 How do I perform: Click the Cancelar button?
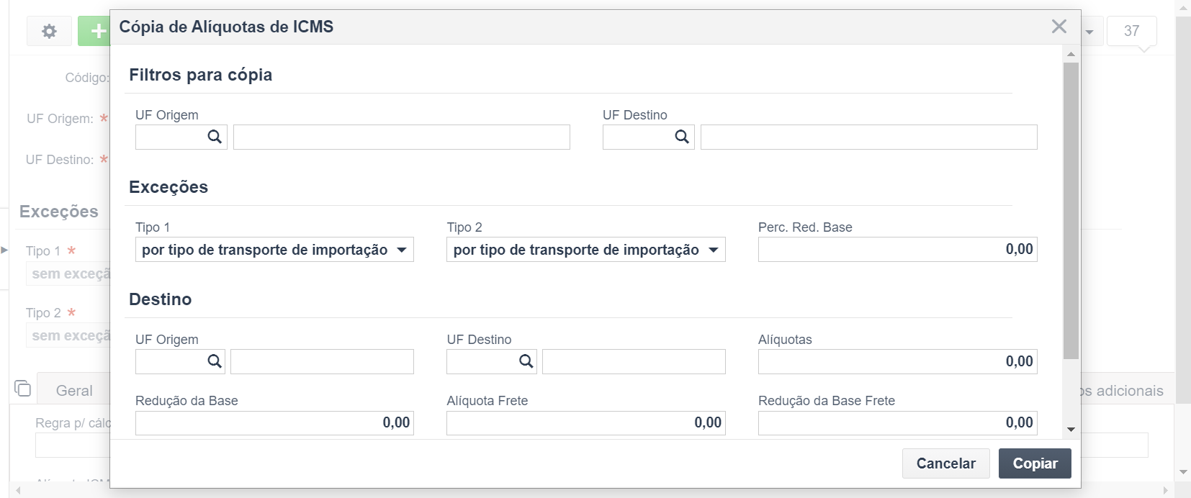coord(945,463)
